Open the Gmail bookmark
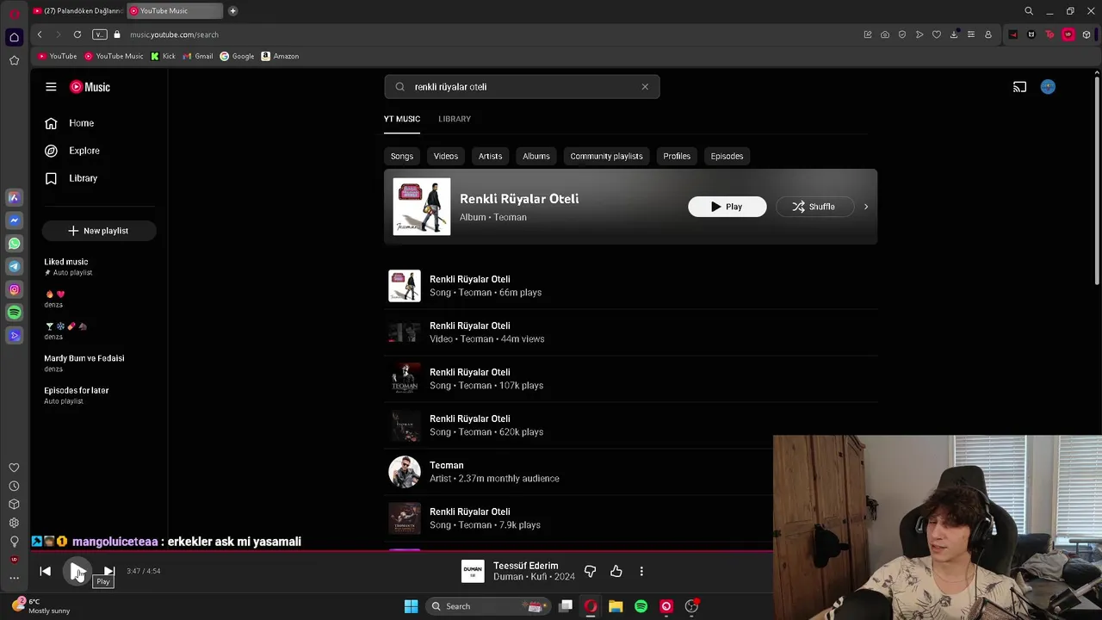Viewport: 1102px width, 620px height. pyautogui.click(x=198, y=56)
